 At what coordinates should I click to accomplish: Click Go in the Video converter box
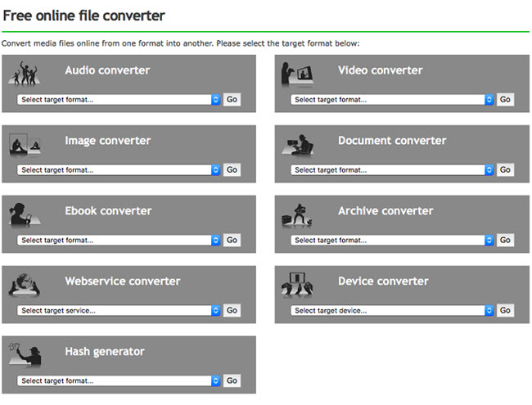(505, 99)
